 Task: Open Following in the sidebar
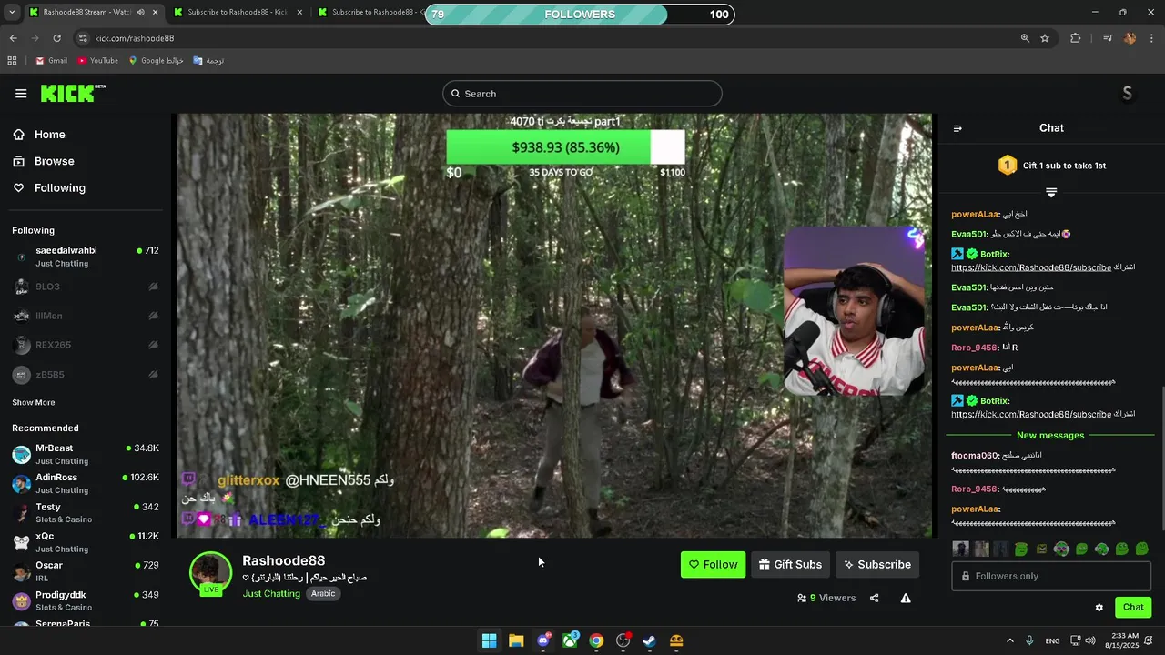pyautogui.click(x=49, y=188)
